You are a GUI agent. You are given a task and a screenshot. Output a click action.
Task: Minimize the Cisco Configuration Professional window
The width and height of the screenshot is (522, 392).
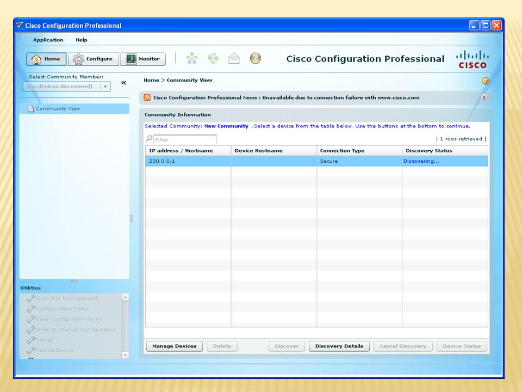point(474,26)
